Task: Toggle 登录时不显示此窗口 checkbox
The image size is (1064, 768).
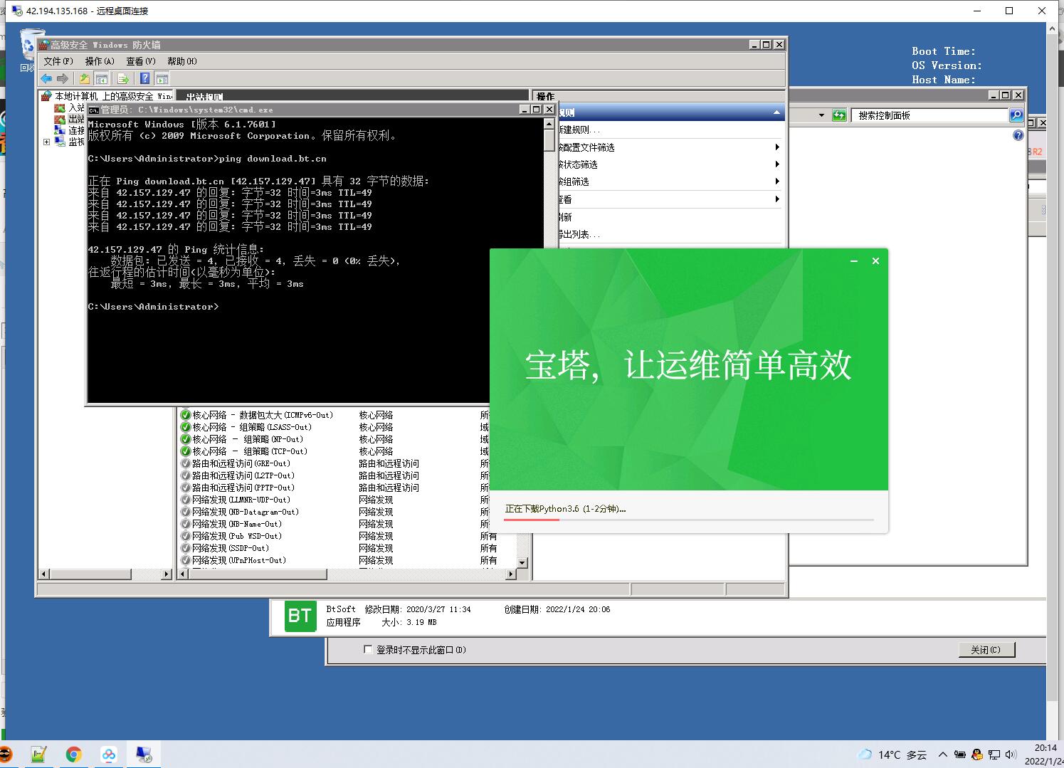Action: [368, 649]
